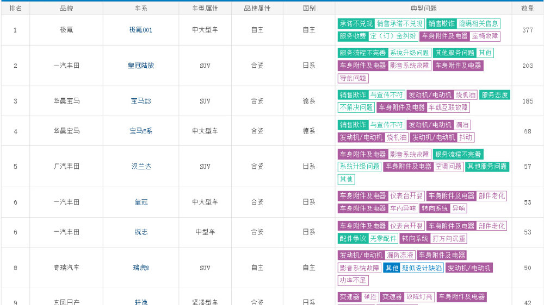Viewport: 544px width, 305px height.
Task: Select the 故障灯亮 tag in 轩逸 row
Action: tap(419, 297)
